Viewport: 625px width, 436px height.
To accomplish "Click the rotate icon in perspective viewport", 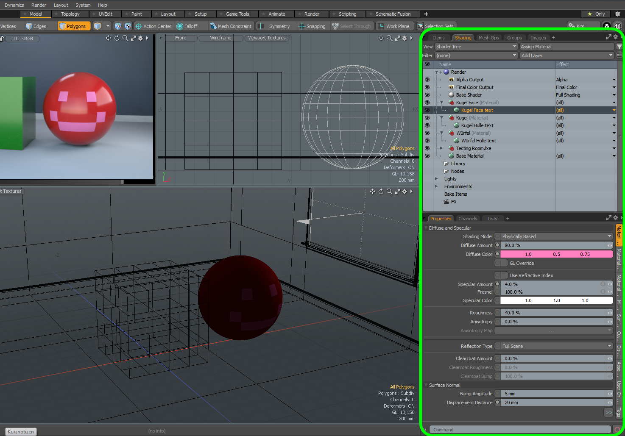I will click(x=381, y=192).
